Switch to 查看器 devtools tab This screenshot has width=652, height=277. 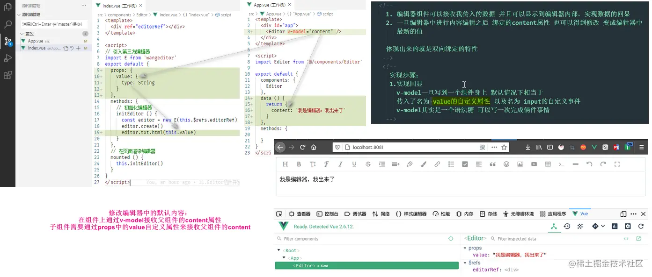coord(300,214)
